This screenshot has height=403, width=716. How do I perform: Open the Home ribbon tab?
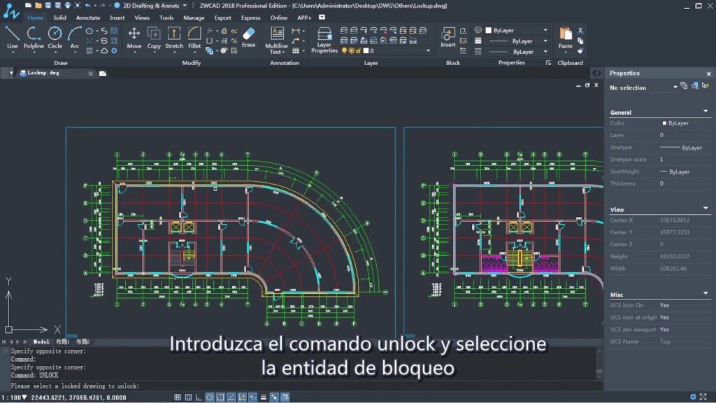[35, 17]
